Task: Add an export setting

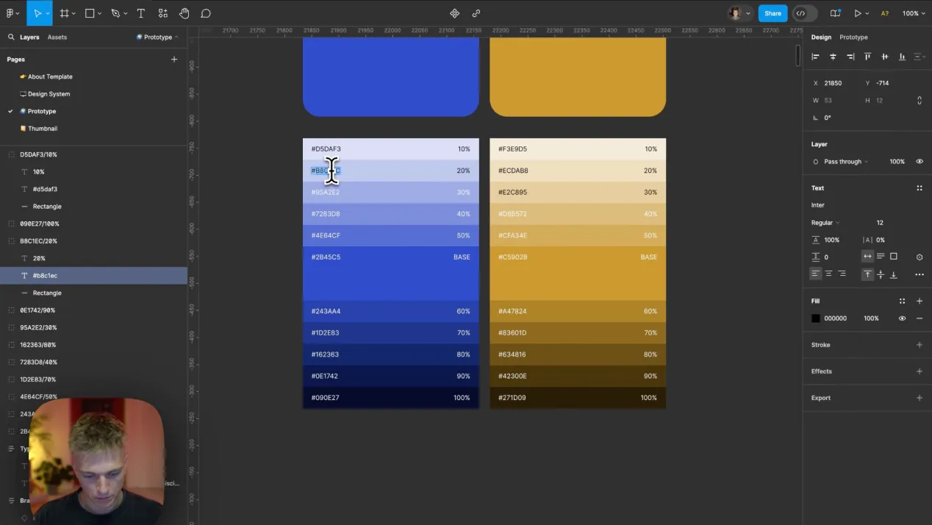Action: click(919, 398)
